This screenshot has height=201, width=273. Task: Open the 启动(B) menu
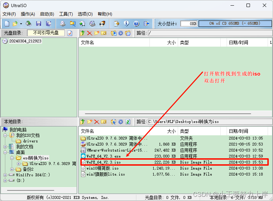[47, 14]
